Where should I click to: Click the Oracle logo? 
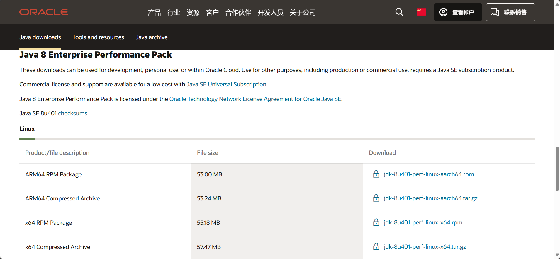[43, 12]
